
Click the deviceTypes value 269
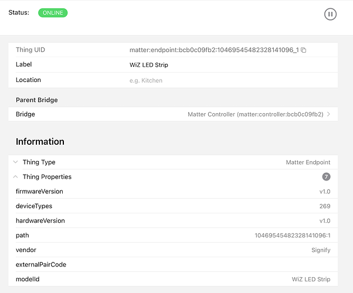click(325, 206)
